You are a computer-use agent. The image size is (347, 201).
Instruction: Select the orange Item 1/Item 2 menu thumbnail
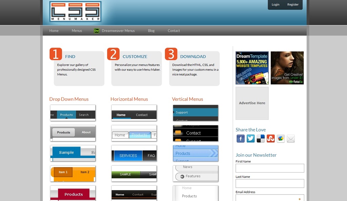tap(73, 174)
